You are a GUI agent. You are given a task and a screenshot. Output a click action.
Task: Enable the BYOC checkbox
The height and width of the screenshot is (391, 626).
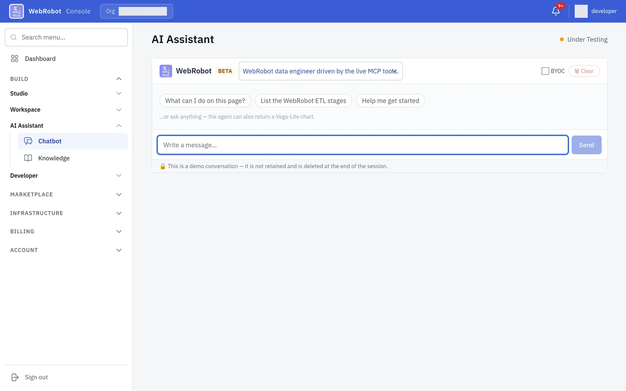[545, 71]
